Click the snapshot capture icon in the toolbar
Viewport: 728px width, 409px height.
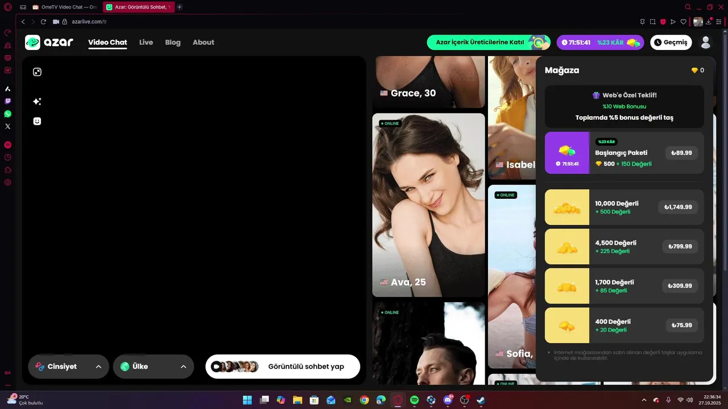(652, 22)
